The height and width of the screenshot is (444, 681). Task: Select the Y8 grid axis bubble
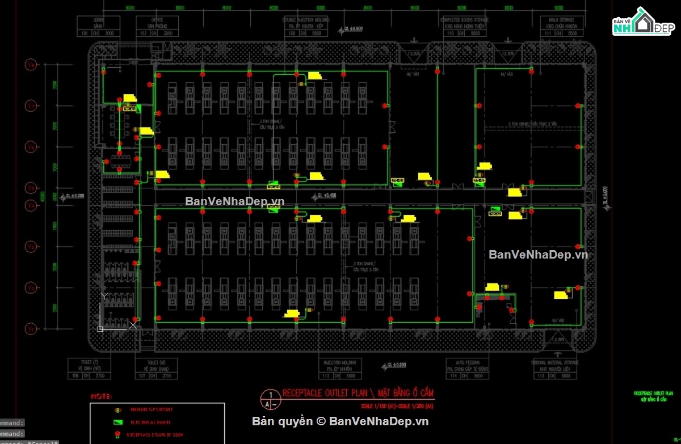31,65
